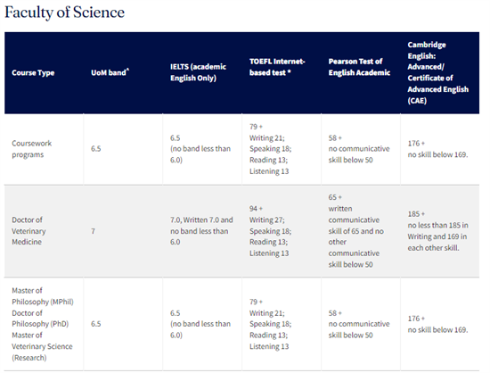
Task: Select Coursework programs 58 + Pearson cell
Action: click(359, 149)
